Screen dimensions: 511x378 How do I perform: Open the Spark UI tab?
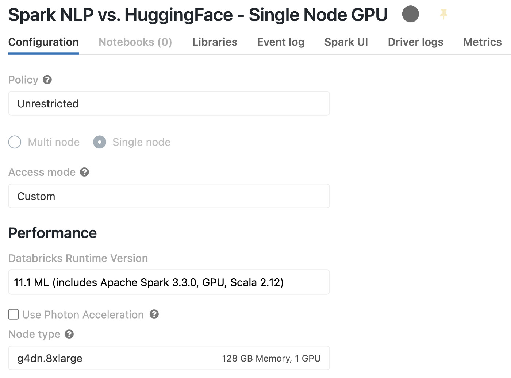pos(346,42)
